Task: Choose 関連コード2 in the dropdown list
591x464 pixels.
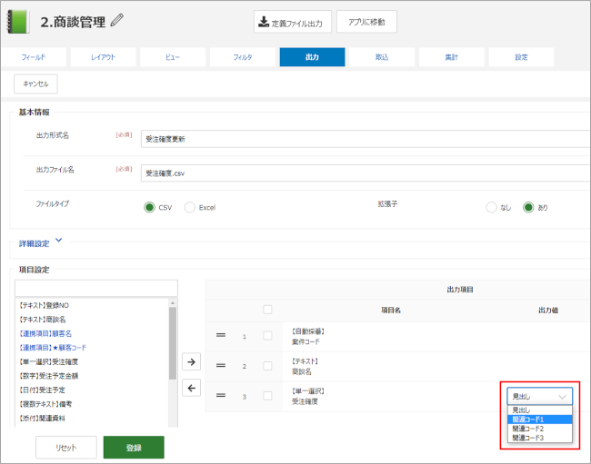Action: [x=539, y=429]
